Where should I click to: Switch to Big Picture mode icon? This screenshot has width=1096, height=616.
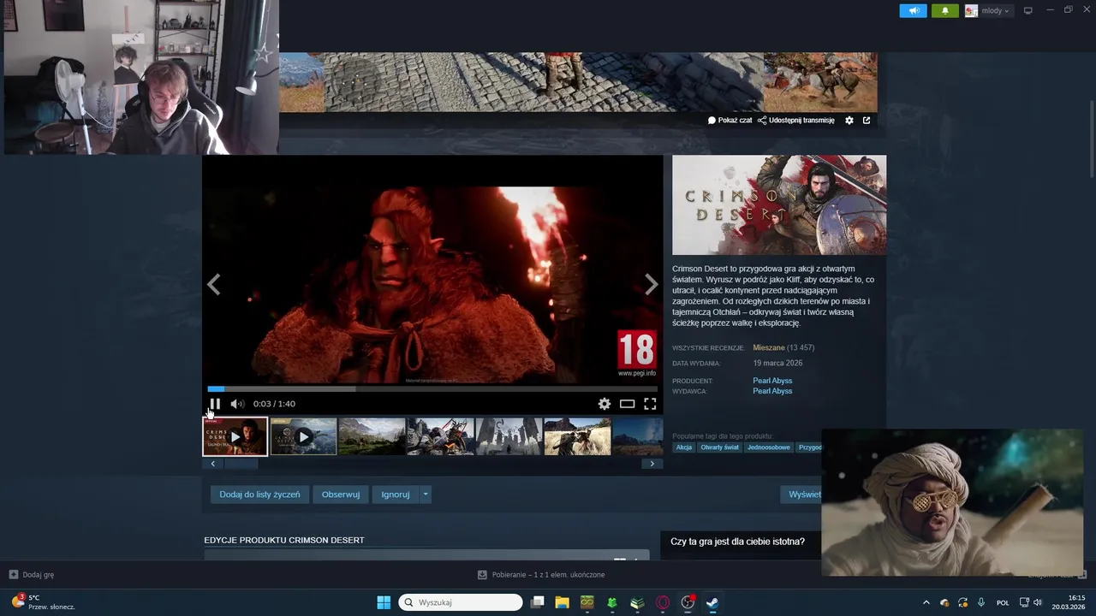coord(1028,10)
